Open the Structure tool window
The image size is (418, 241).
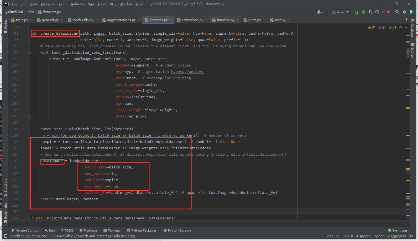5,188
